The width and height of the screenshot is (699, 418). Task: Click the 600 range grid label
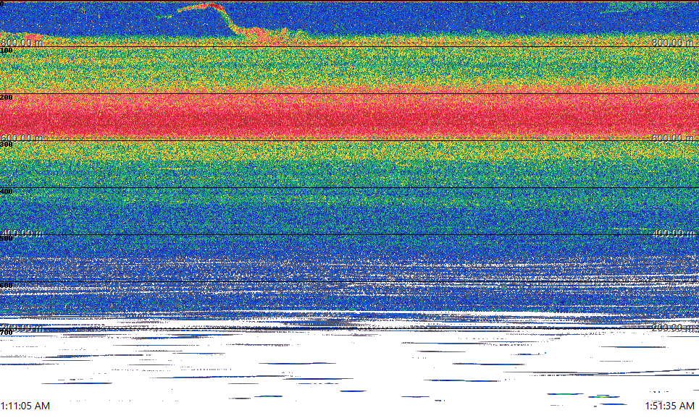[7, 286]
